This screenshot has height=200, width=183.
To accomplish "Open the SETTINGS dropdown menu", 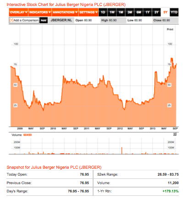I will [89, 12].
